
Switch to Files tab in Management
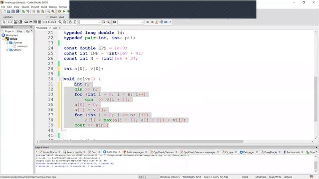(x=19, y=31)
